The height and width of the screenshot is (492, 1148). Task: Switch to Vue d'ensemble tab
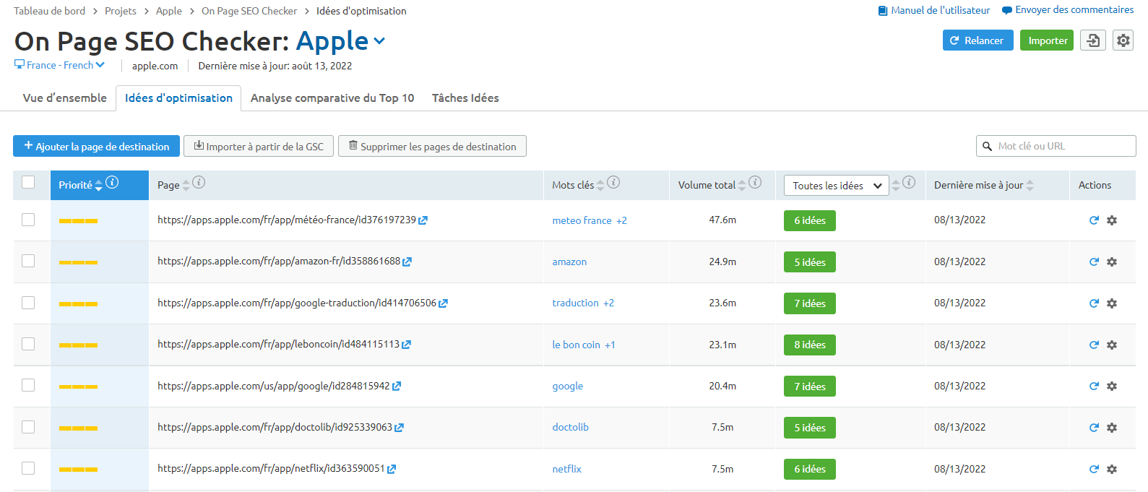(x=65, y=98)
